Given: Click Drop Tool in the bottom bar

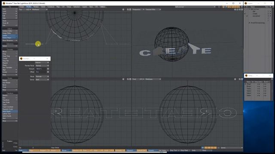Looking at the screenshot, I should [x=174, y=150].
